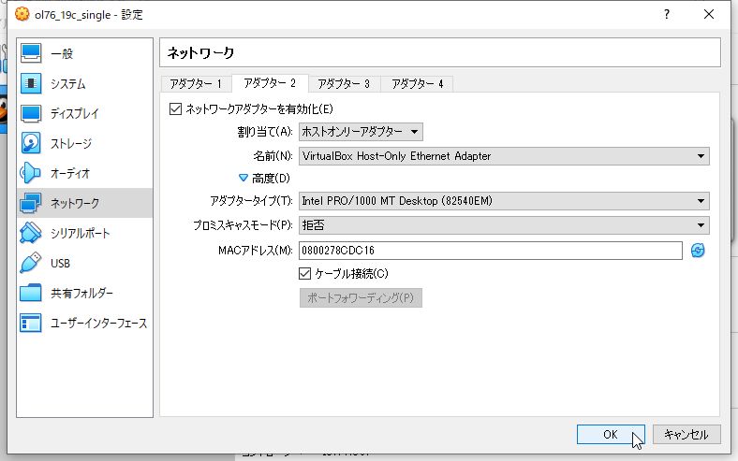
Task: Open the help question mark button
Action: pyautogui.click(x=667, y=14)
